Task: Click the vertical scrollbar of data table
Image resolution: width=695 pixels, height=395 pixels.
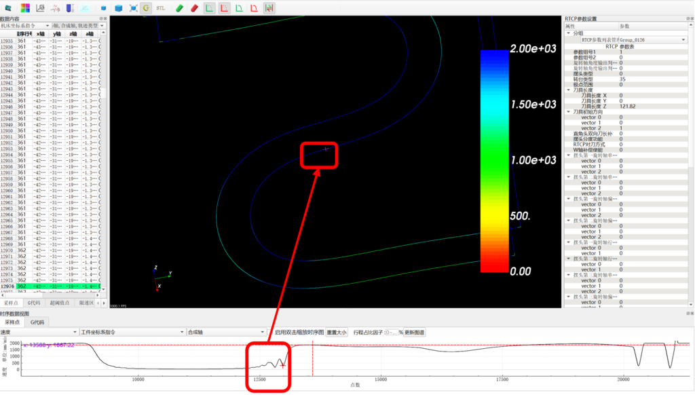Action: click(x=103, y=161)
